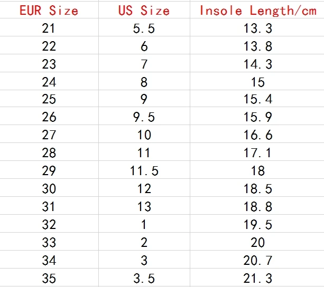
Task: Click the EUR size 23 cell
Action: pyautogui.click(x=49, y=63)
